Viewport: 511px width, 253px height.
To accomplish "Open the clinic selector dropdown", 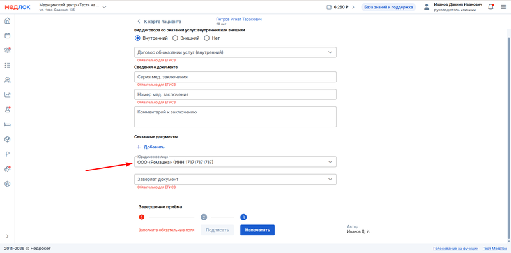I will click(72, 7).
